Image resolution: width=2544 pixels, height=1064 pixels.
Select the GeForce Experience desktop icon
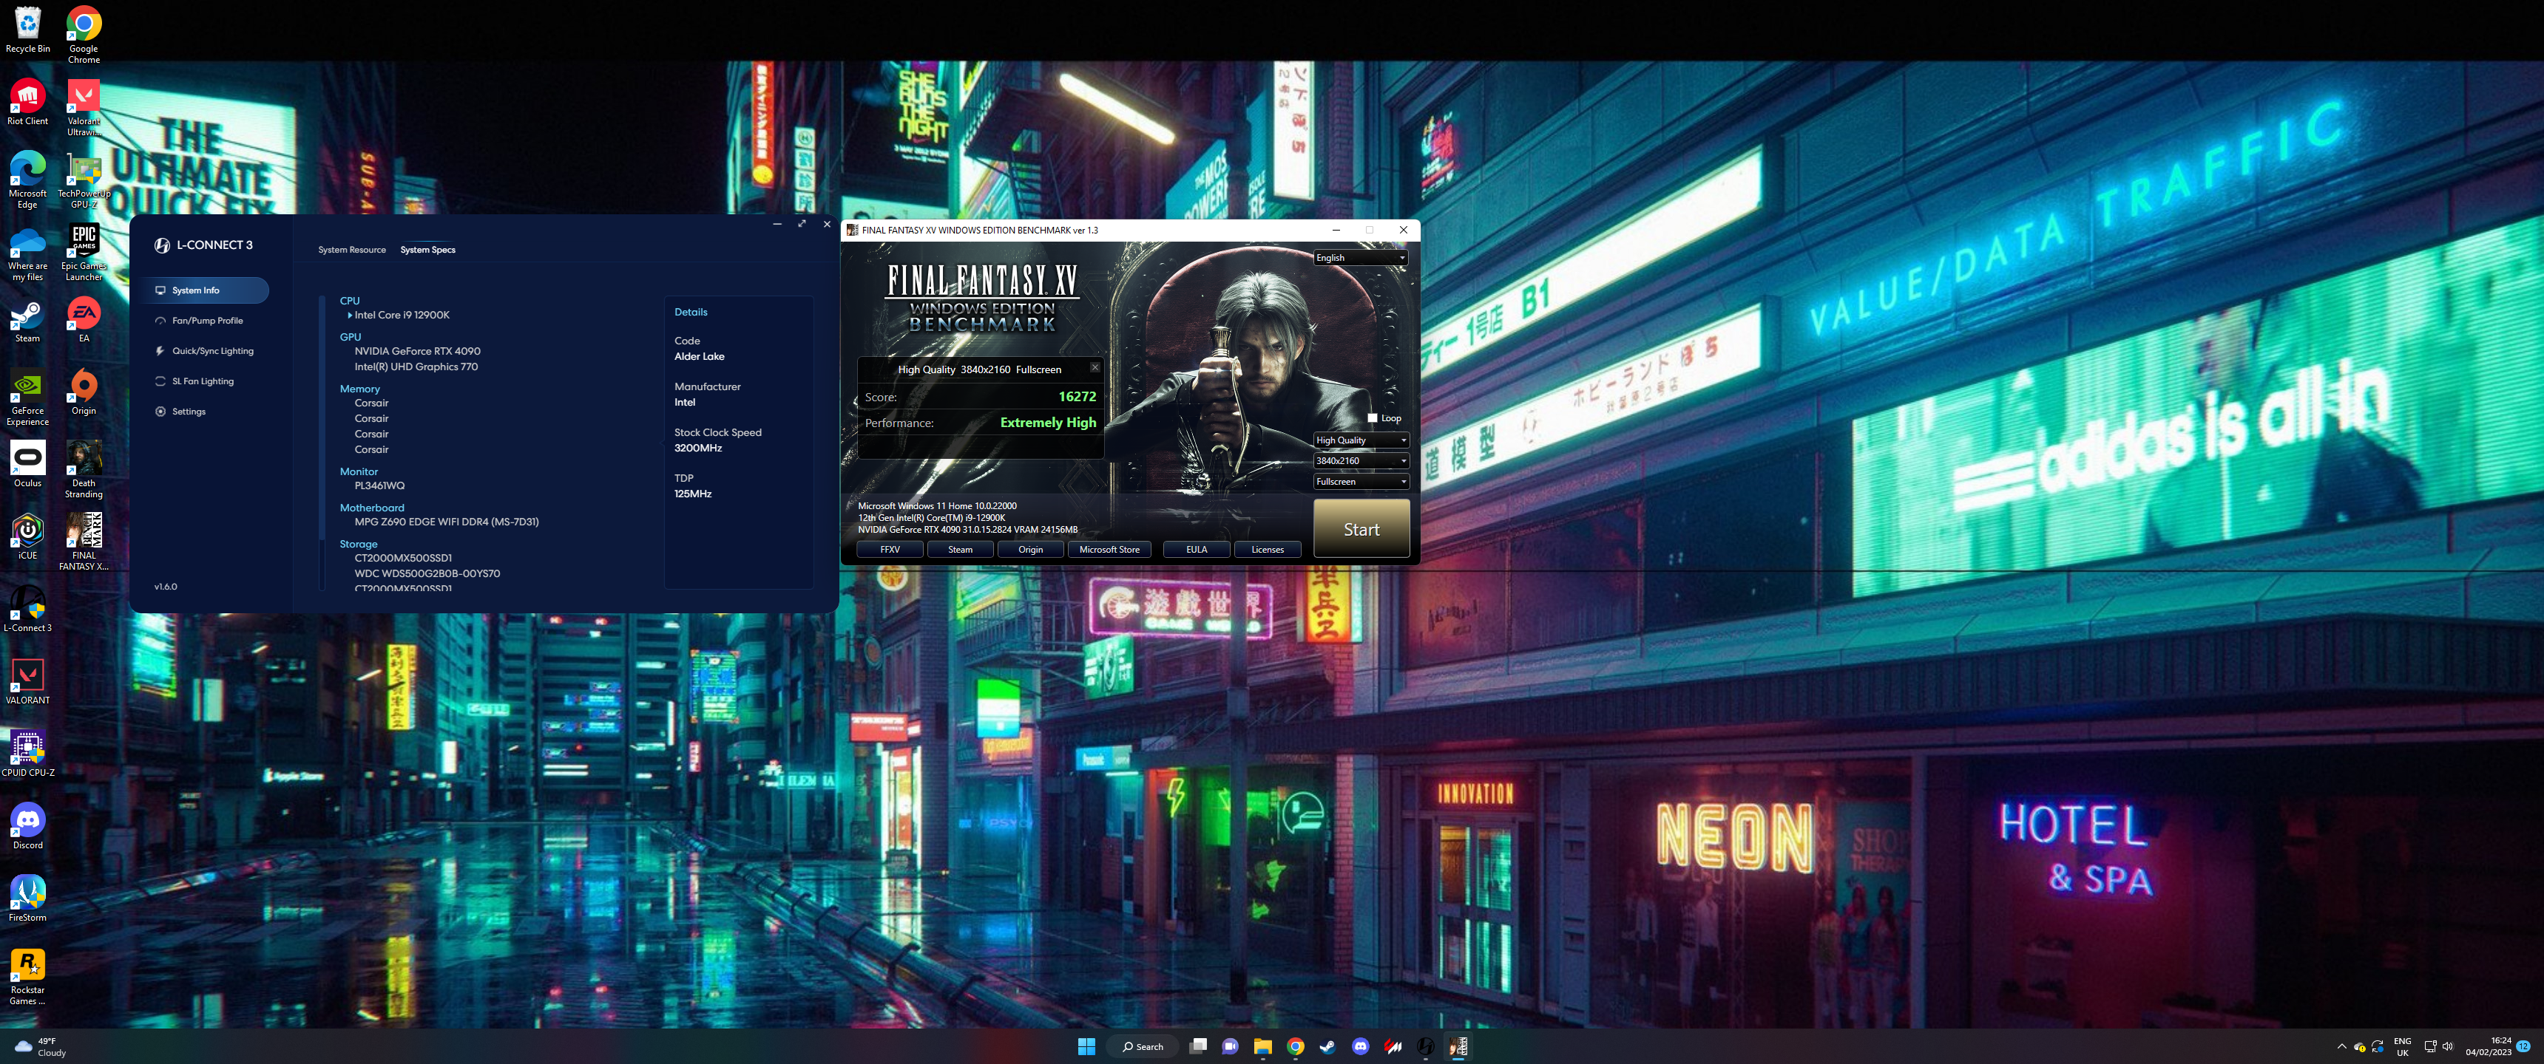click(x=27, y=398)
